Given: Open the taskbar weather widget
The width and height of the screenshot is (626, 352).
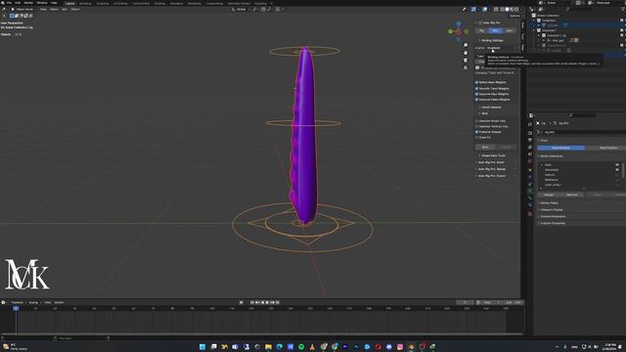Looking at the screenshot, I should (x=15, y=347).
